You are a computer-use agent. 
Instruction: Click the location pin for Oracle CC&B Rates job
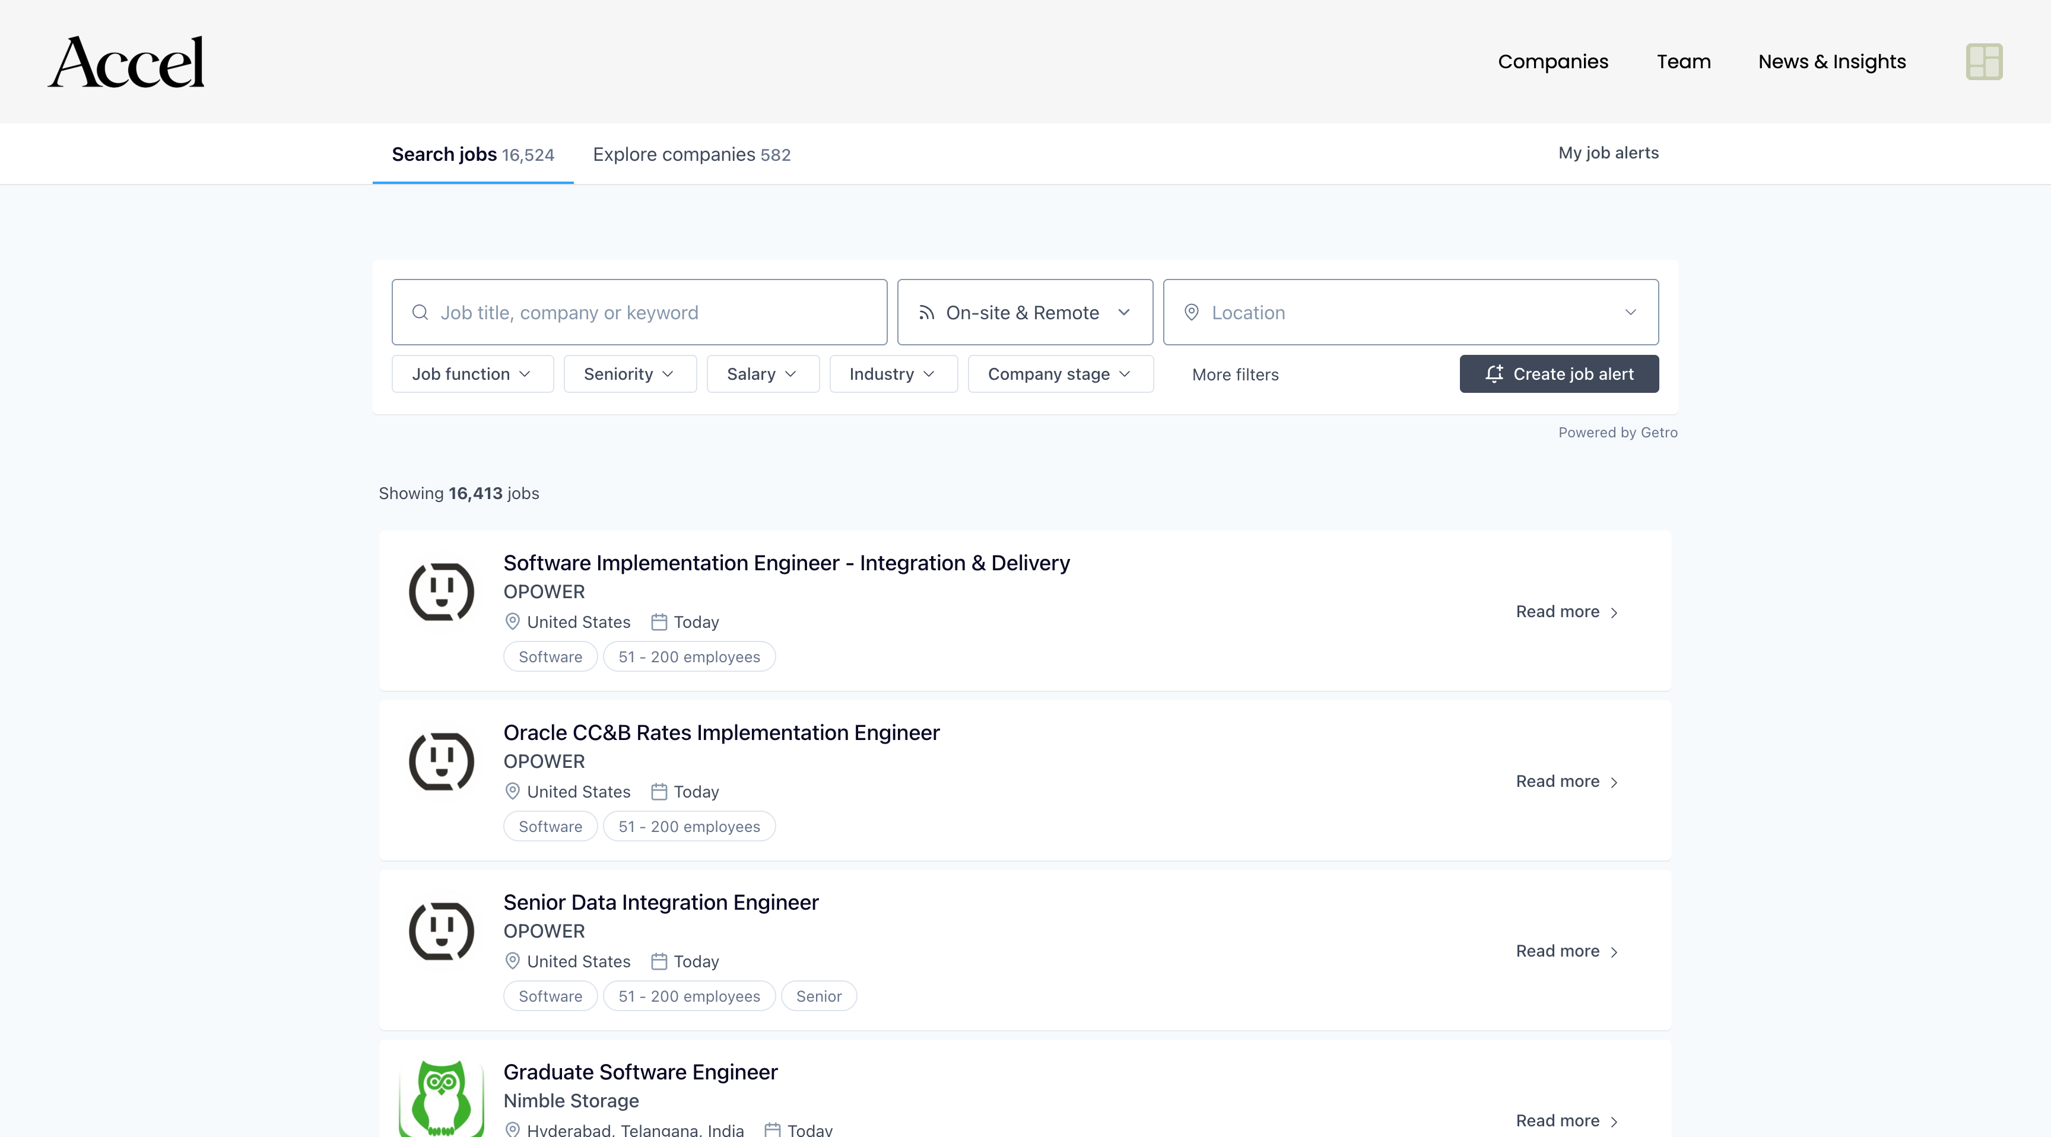coord(513,792)
